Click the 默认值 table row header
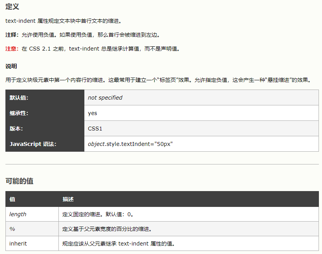The width and height of the screenshot is (322, 254). point(18,98)
